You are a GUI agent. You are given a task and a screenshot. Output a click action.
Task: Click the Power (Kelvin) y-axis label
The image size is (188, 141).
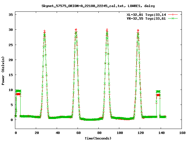tap(3, 71)
